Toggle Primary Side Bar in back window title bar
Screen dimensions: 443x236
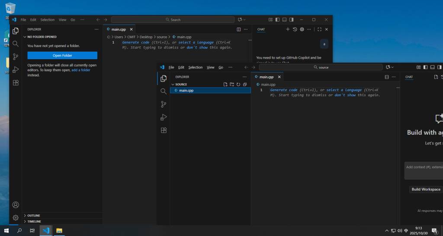(278, 20)
